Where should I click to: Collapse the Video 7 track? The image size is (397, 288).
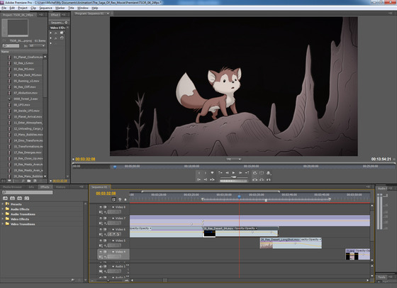pyautogui.click(x=113, y=218)
